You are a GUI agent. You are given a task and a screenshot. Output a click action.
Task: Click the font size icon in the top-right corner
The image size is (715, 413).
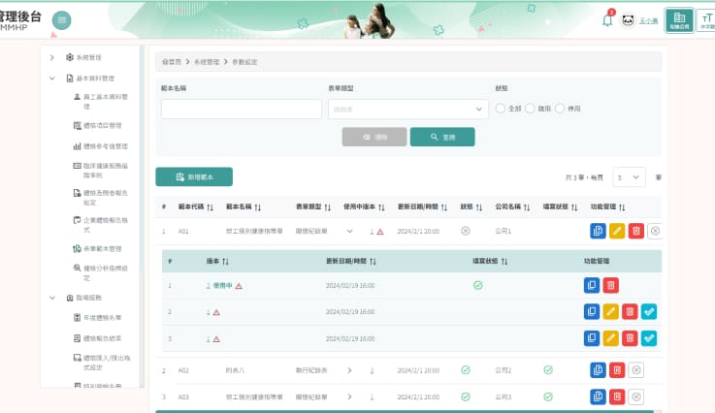[x=706, y=20]
